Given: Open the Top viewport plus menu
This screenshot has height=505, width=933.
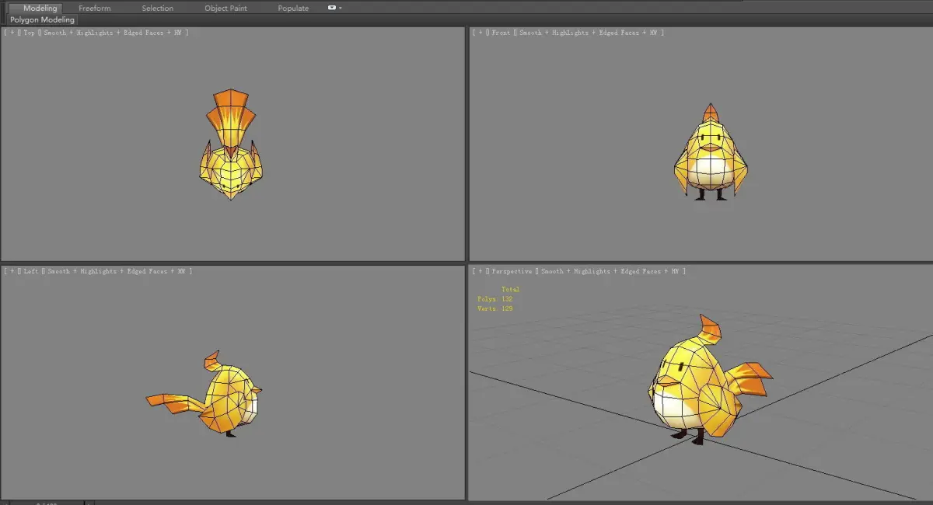Looking at the screenshot, I should (12, 33).
